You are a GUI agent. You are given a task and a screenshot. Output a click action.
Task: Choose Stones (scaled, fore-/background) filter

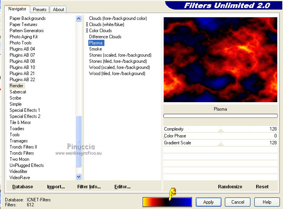tap(120, 55)
